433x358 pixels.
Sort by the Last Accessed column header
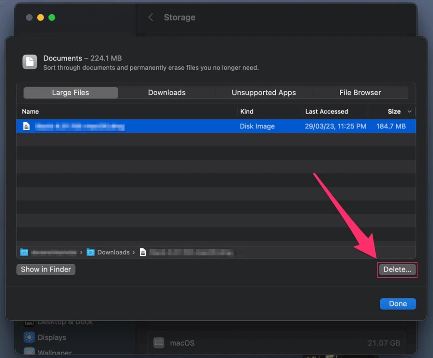326,111
